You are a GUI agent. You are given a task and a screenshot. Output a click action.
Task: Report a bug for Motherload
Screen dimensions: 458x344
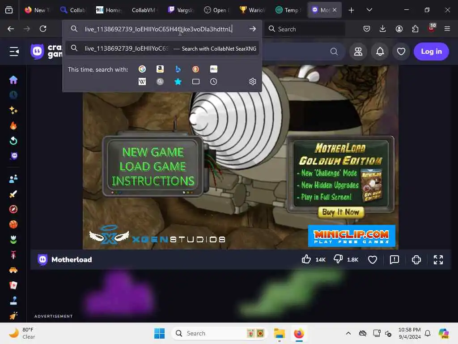tap(394, 259)
